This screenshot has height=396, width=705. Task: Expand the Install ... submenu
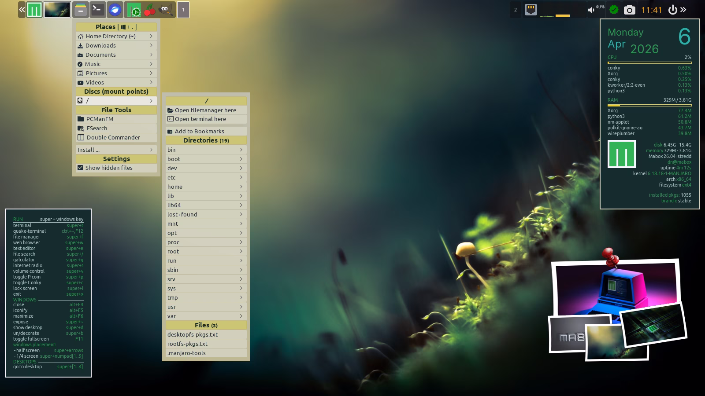click(x=116, y=150)
